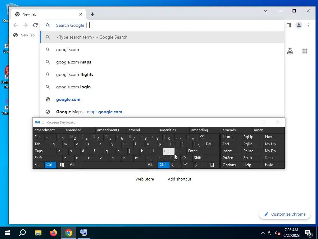
Task: Toggle the left Alt key
Action: pos(74,165)
